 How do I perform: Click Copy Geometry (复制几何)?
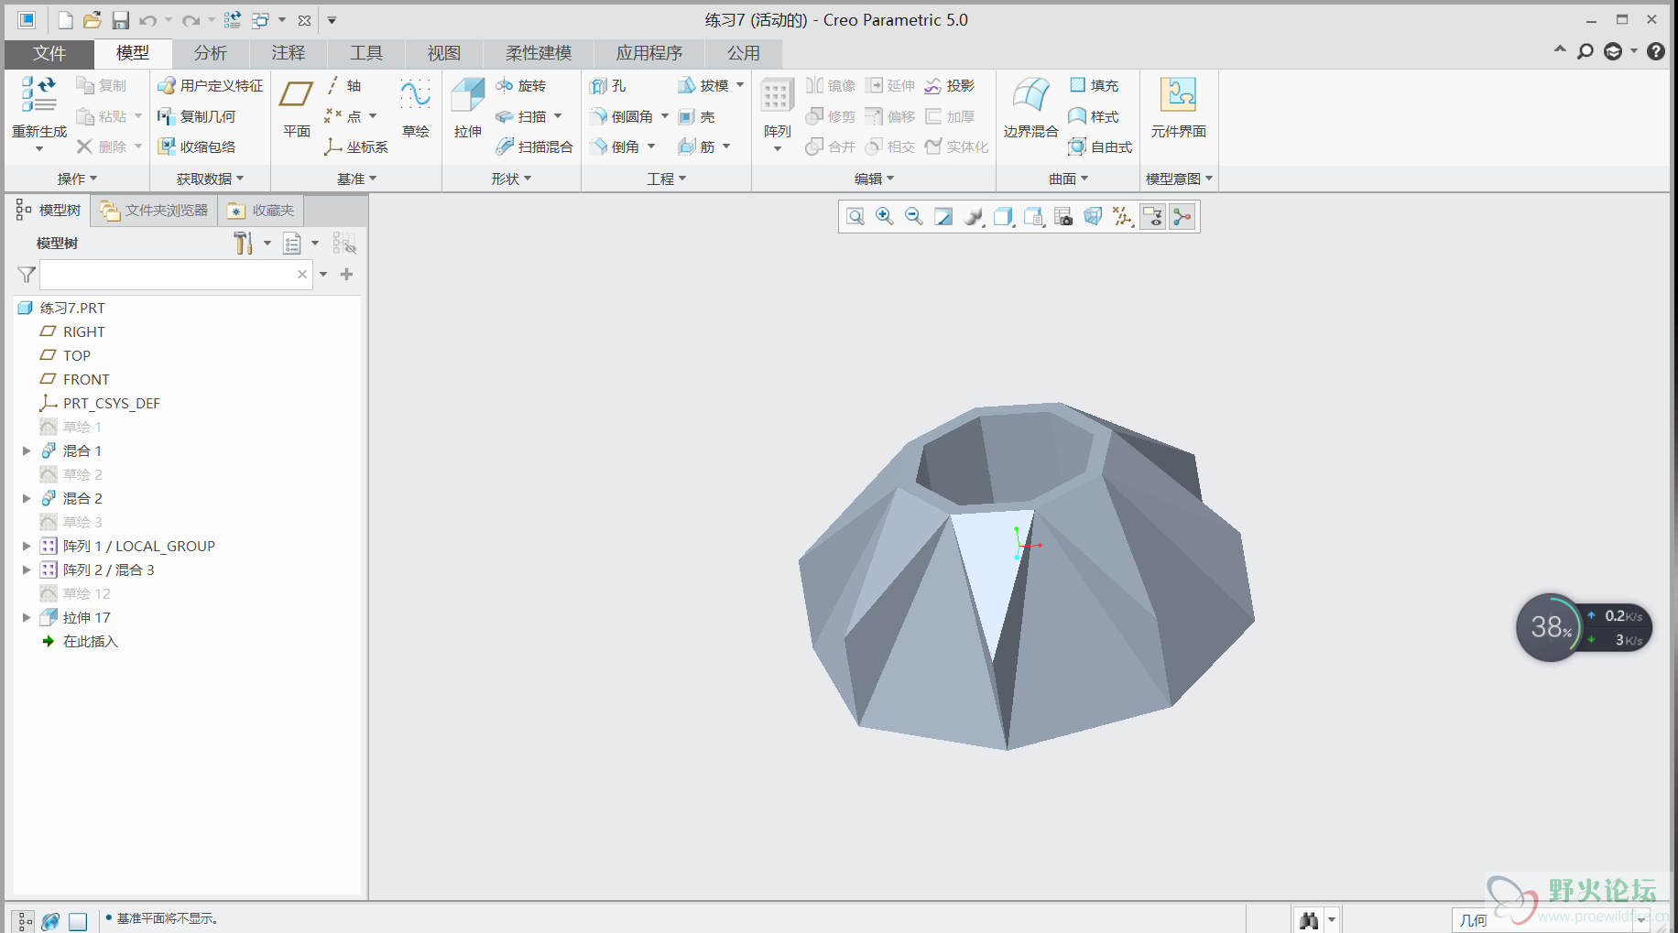tap(196, 116)
